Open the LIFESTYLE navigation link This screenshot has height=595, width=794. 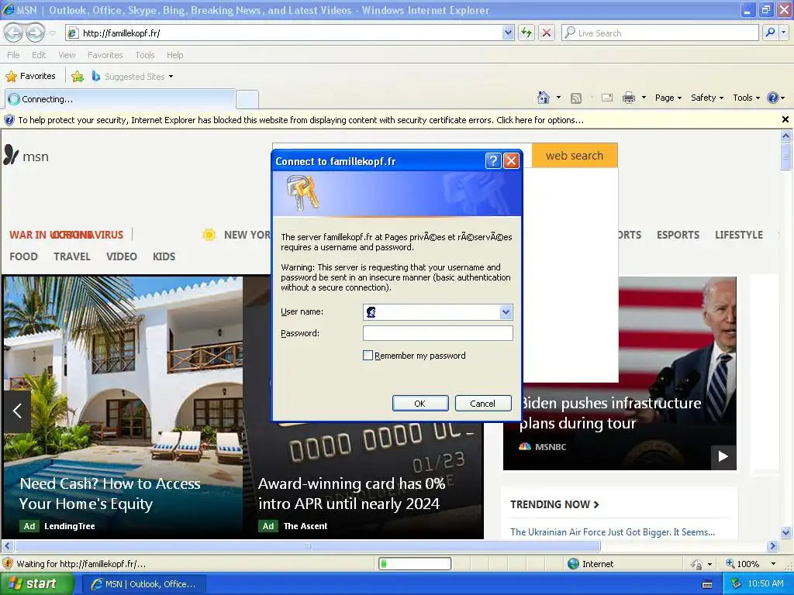739,235
